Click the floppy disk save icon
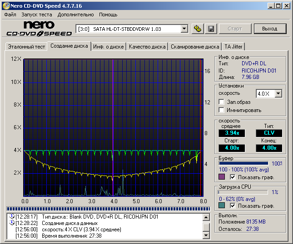293x244 pixels. 211,29
